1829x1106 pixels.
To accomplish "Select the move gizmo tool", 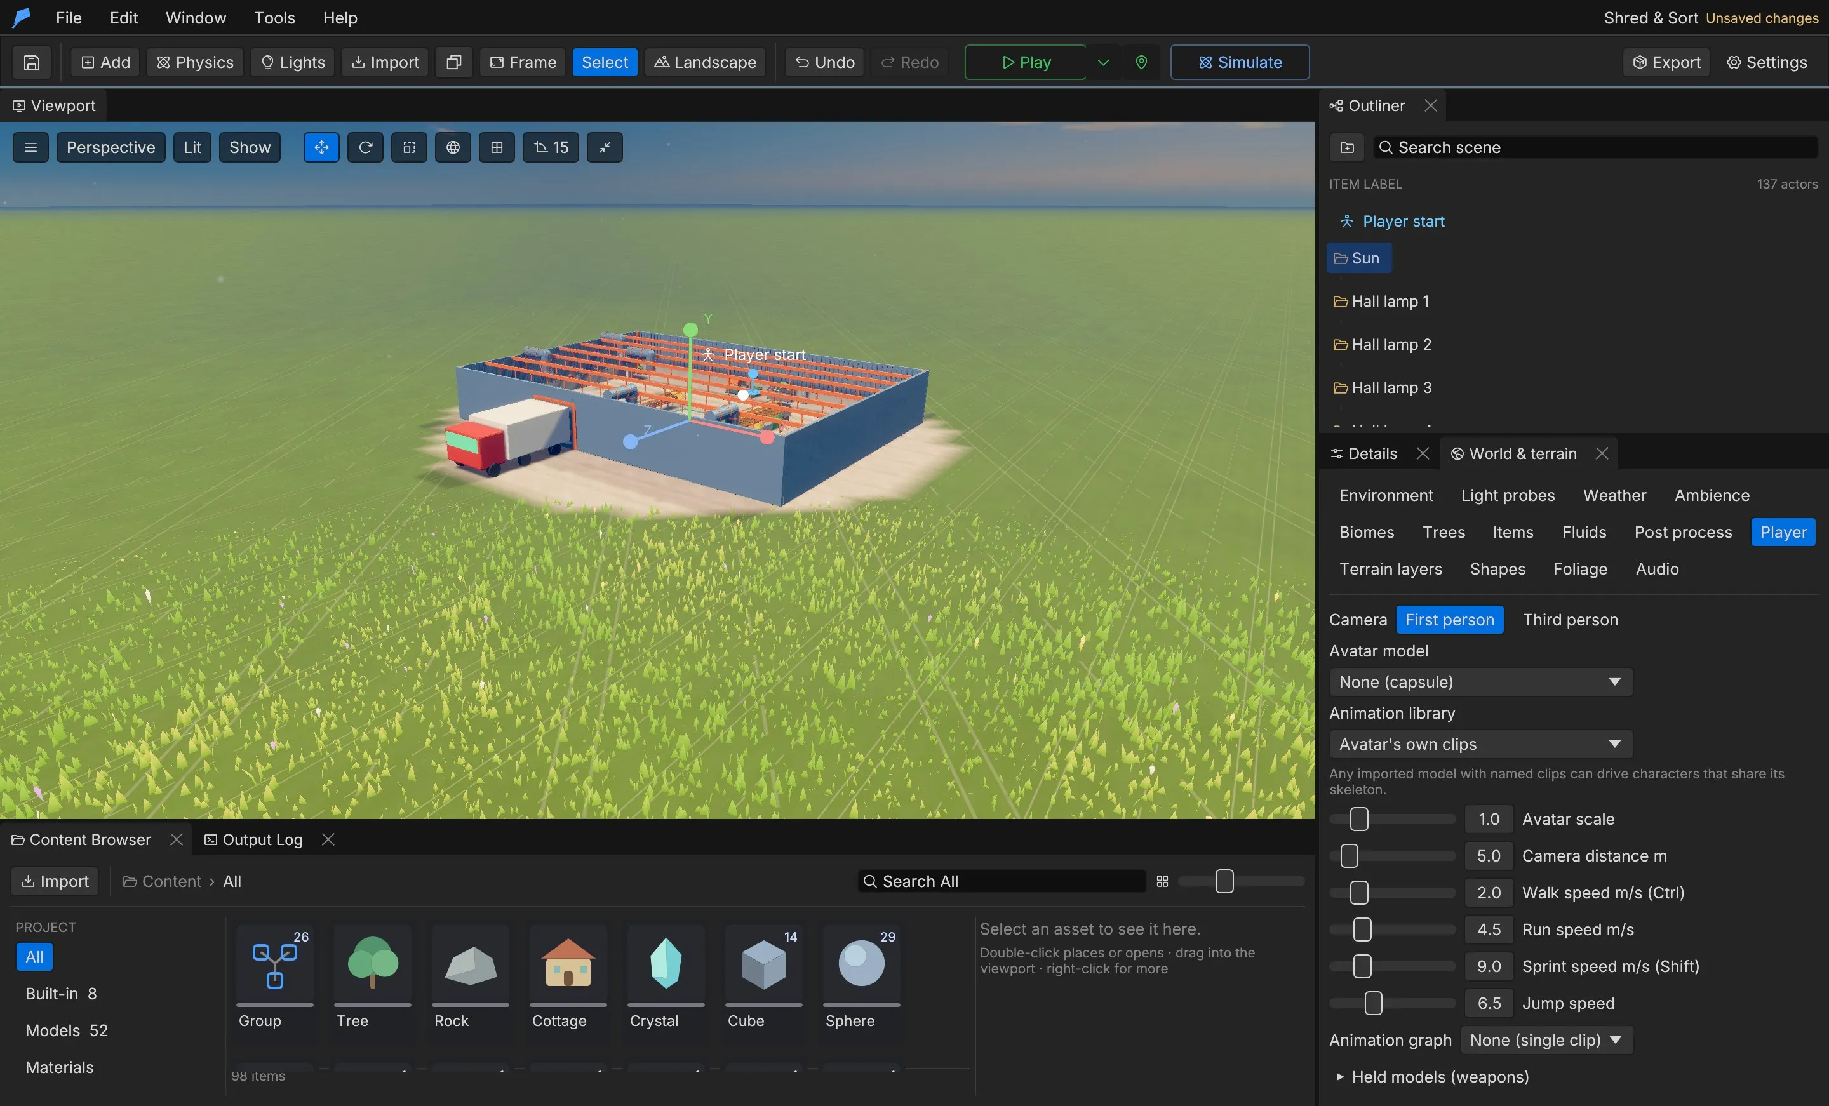I will click(x=321, y=148).
